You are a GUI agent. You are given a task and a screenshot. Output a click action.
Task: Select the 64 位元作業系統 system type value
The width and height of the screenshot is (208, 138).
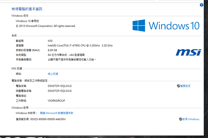point(66,55)
